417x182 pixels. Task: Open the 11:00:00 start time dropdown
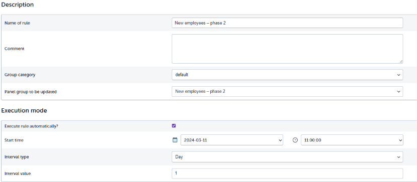(352, 140)
